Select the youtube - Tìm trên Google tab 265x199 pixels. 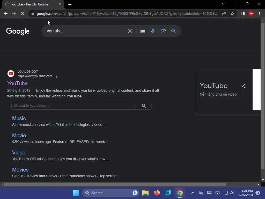click(33, 4)
